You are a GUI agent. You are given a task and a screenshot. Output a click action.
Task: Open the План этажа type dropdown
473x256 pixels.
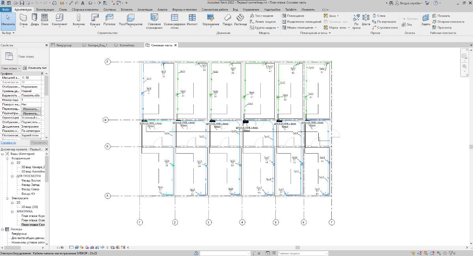pyautogui.click(x=11, y=68)
